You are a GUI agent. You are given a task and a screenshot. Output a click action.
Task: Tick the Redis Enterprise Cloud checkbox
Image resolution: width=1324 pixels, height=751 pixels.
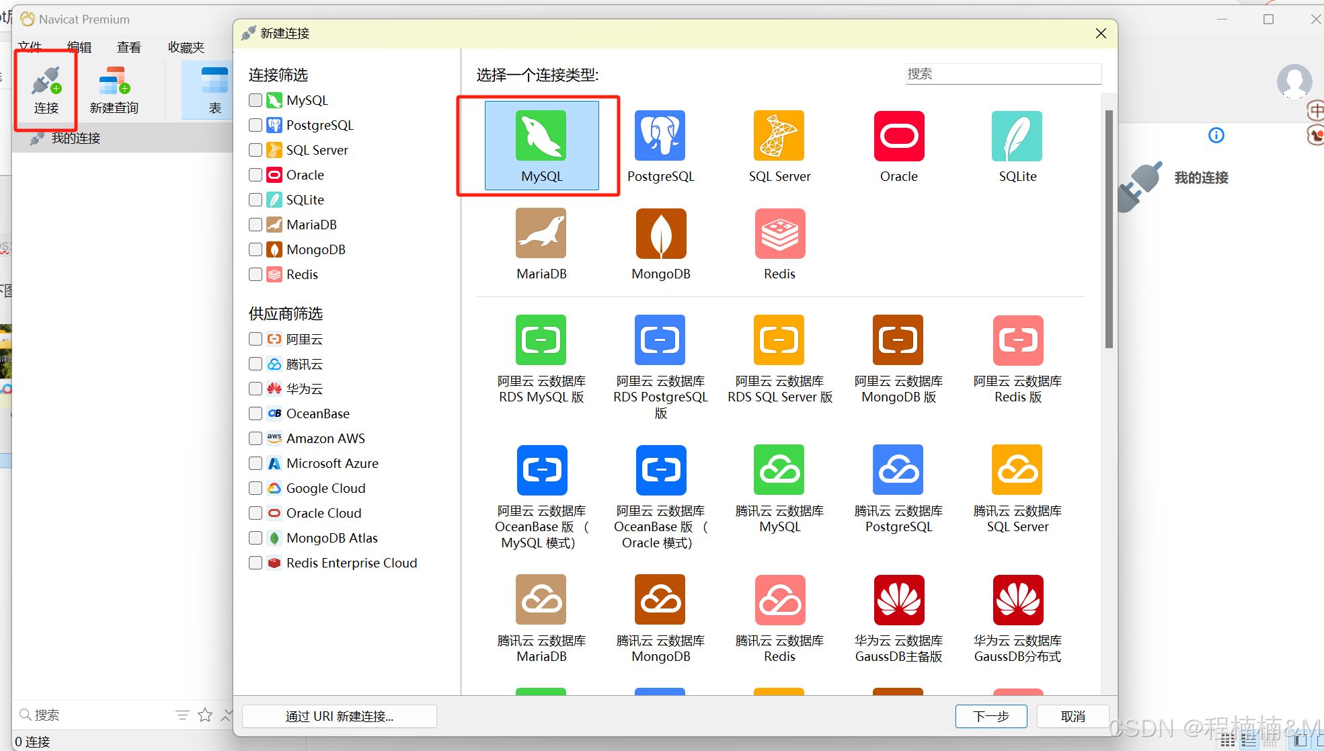(256, 563)
